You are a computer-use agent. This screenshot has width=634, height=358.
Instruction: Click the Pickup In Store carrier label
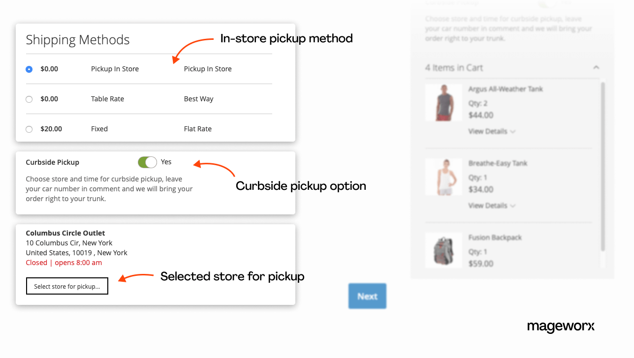pos(115,69)
